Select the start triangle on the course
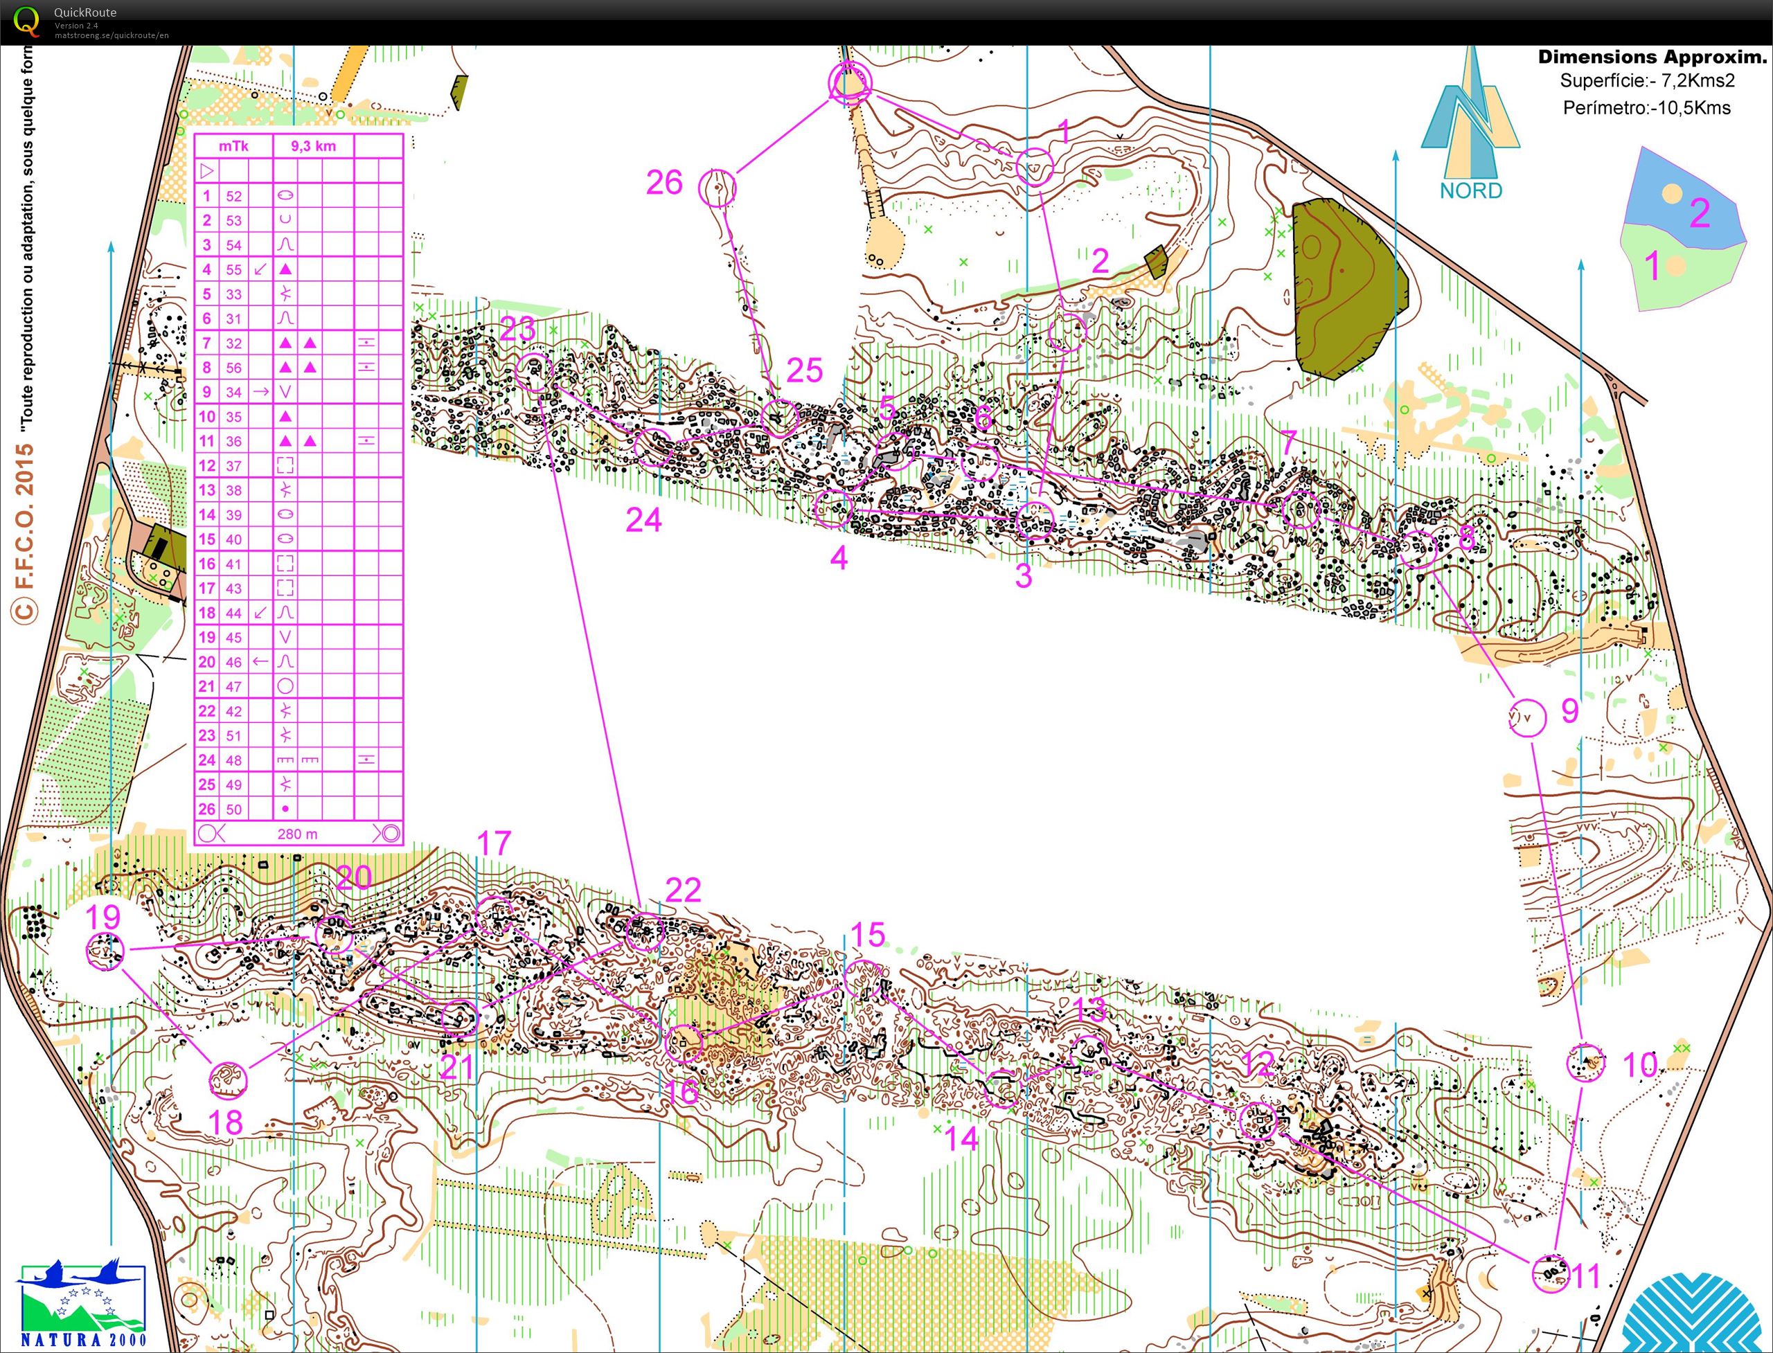This screenshot has height=1353, width=1773. tap(850, 84)
